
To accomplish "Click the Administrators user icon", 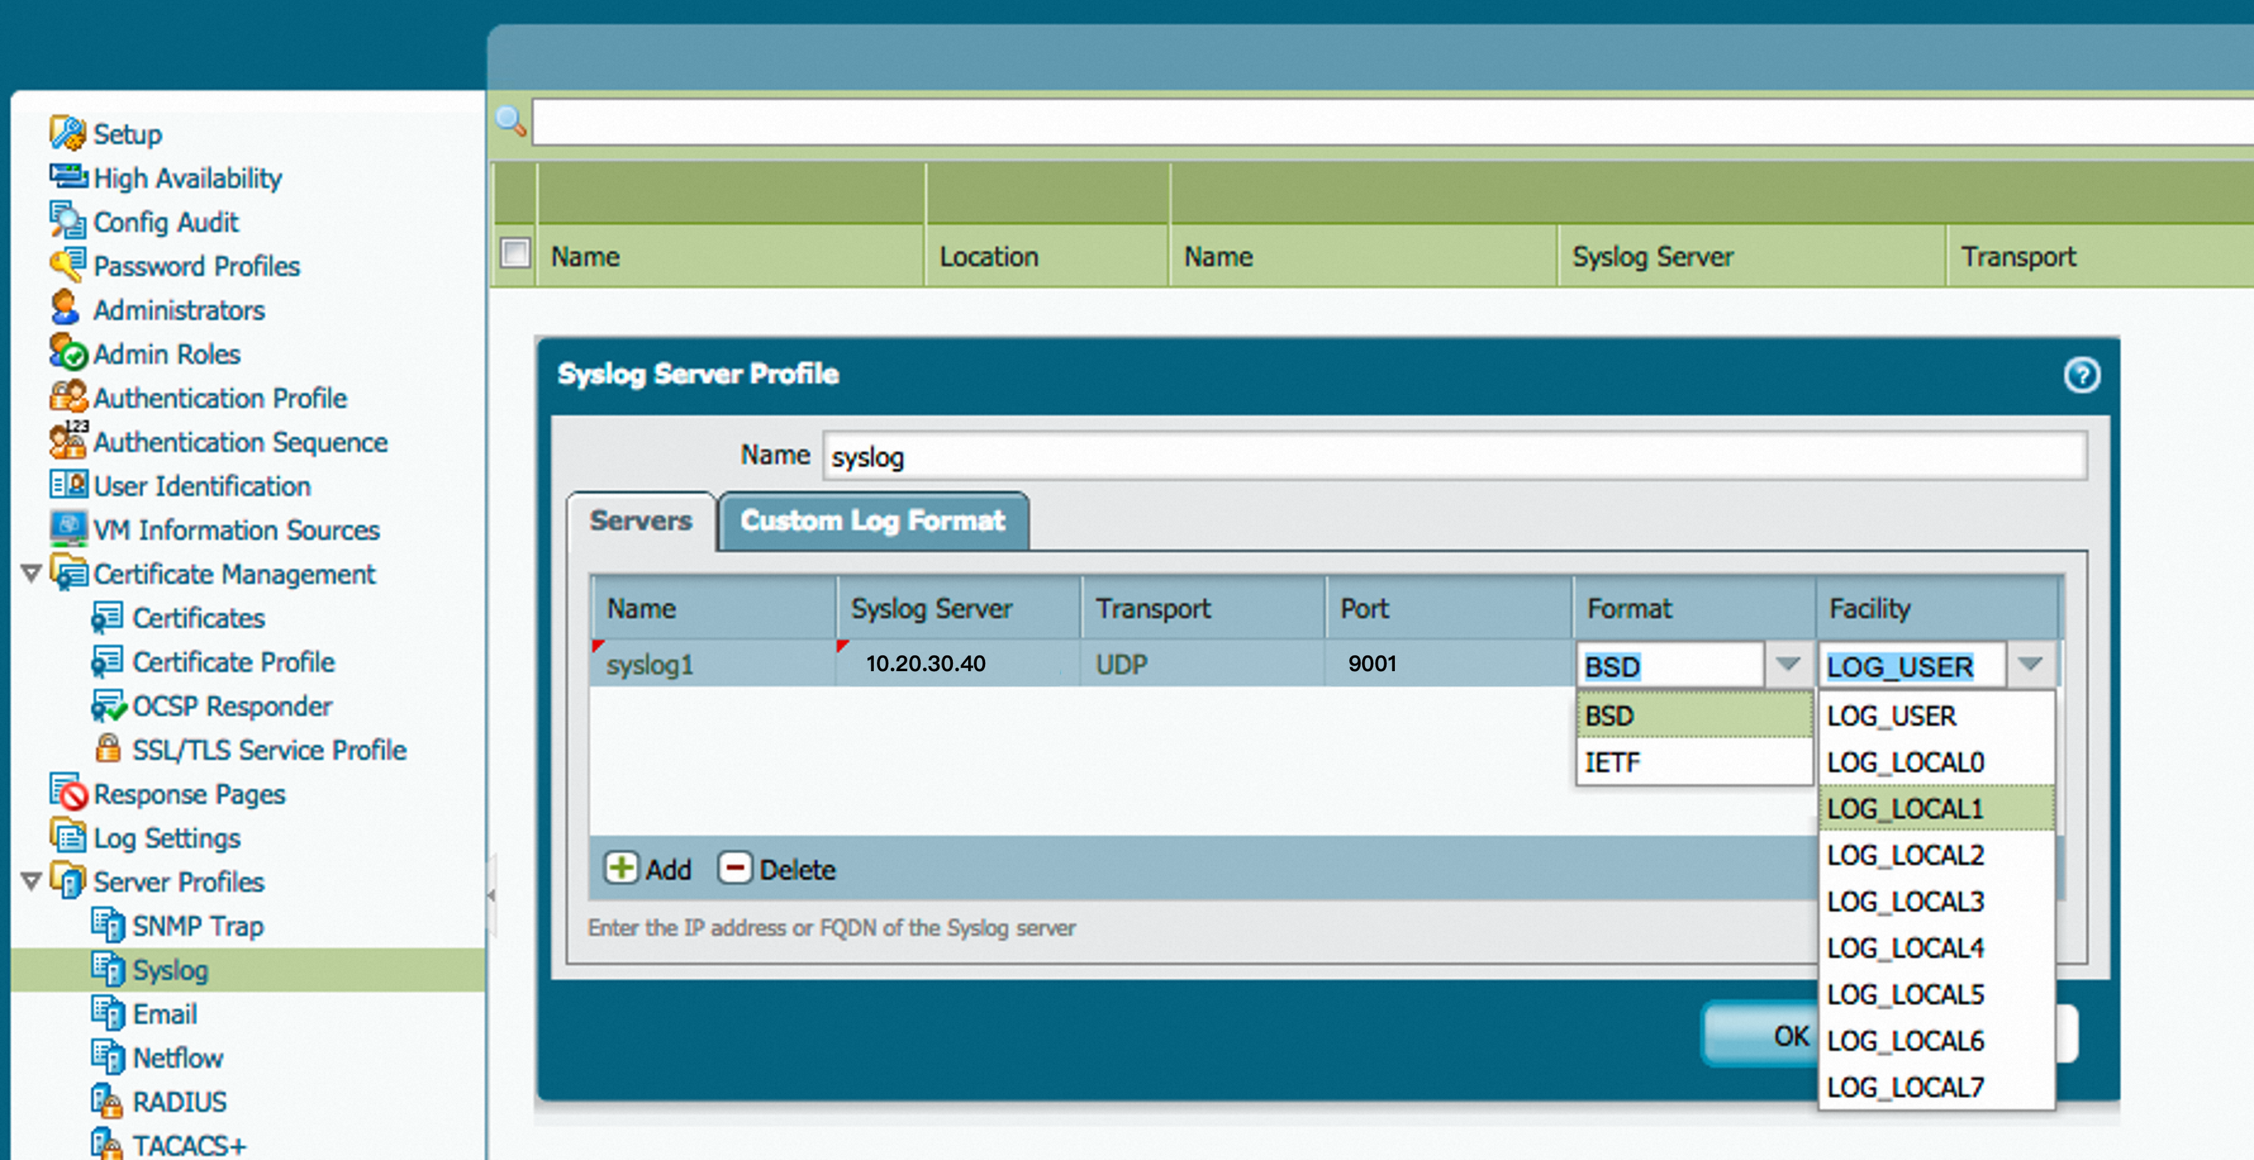I will click(66, 308).
